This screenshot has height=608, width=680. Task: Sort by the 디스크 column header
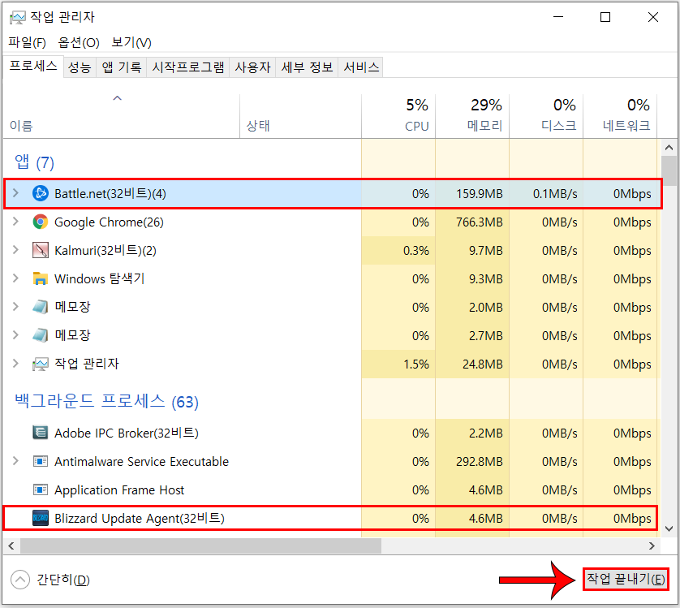click(546, 116)
